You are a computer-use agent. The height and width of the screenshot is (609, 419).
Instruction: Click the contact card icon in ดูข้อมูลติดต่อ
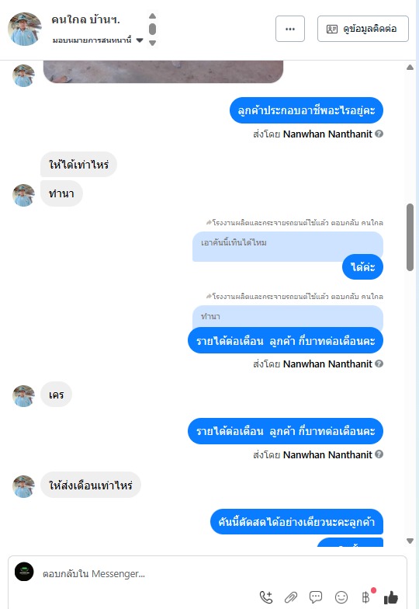point(332,30)
